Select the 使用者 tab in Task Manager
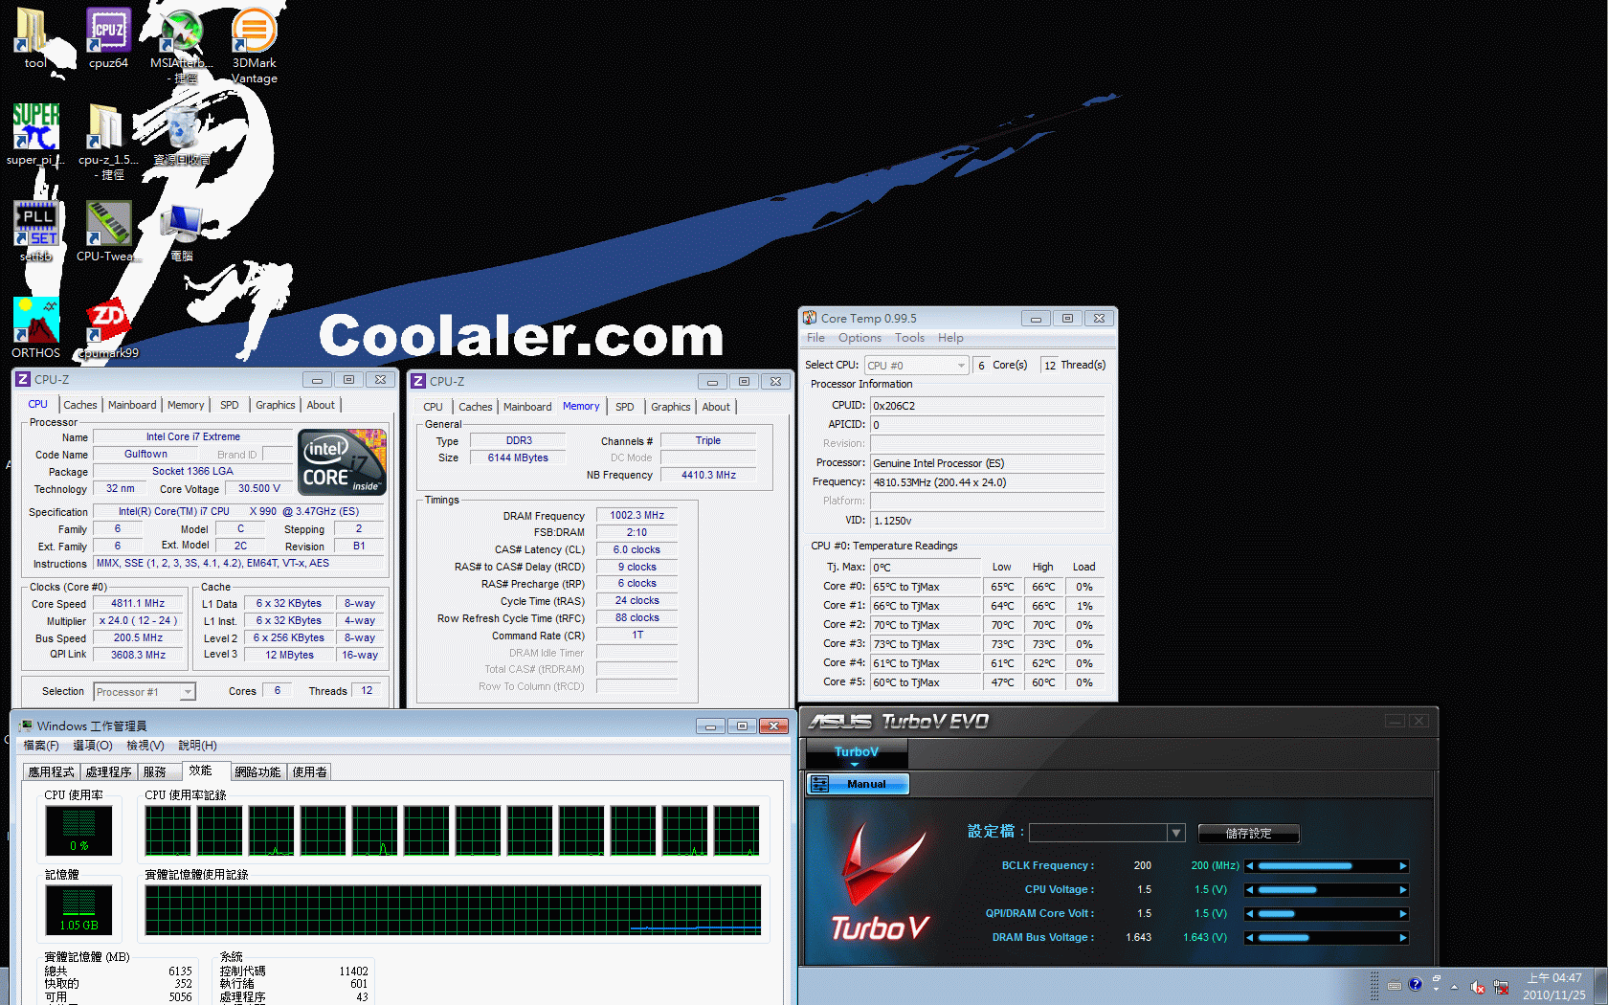 tap(309, 771)
